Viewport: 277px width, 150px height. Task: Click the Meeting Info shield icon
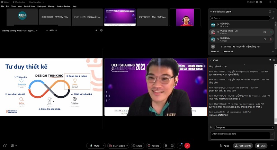click(x=14, y=2)
